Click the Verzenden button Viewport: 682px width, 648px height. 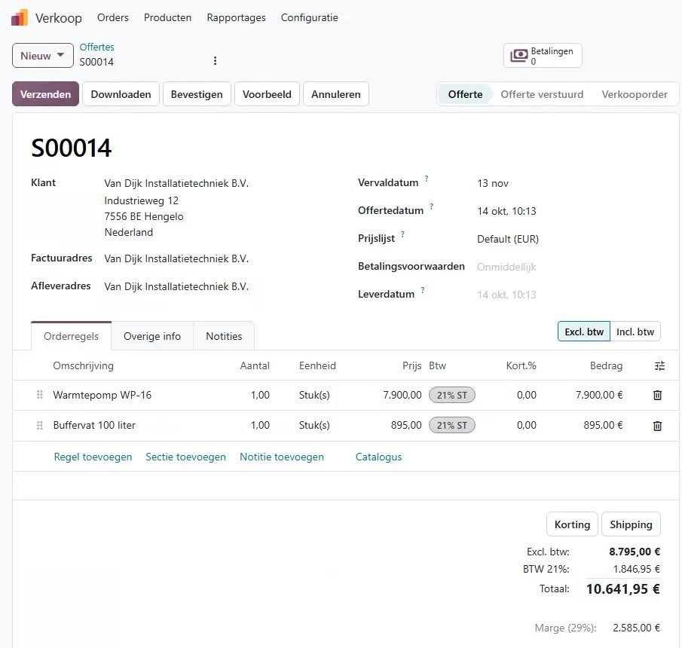click(45, 94)
